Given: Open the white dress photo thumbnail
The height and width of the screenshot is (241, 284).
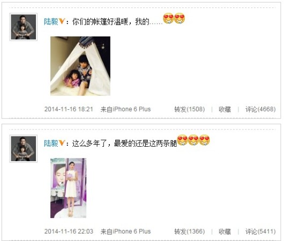Looking at the screenshot, I should pos(68,188).
